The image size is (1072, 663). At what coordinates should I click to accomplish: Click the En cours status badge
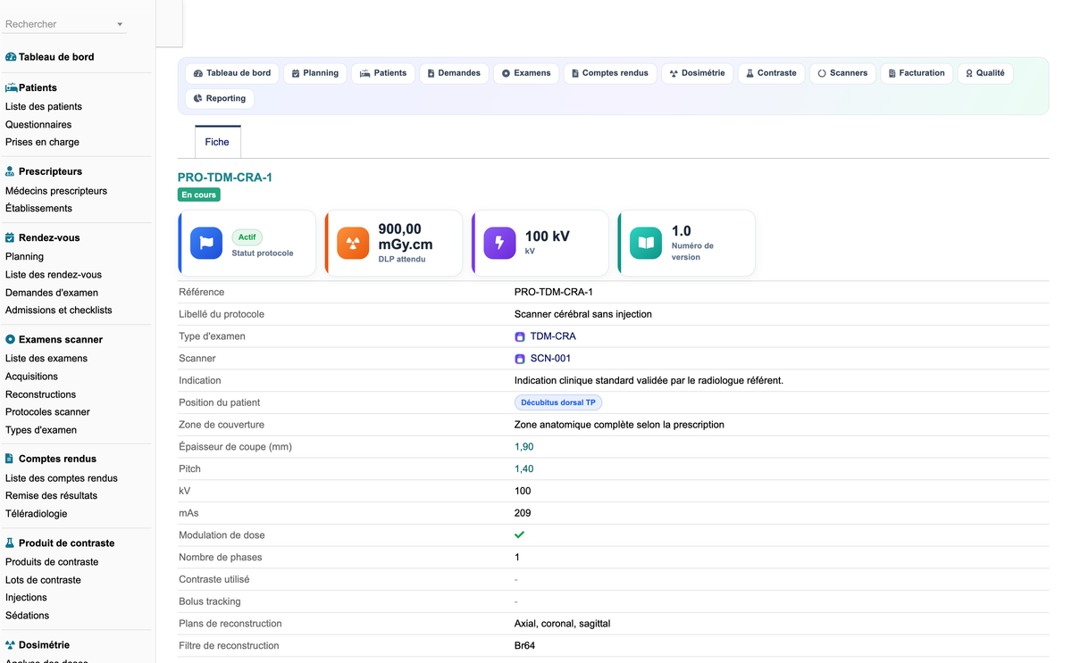tap(199, 195)
